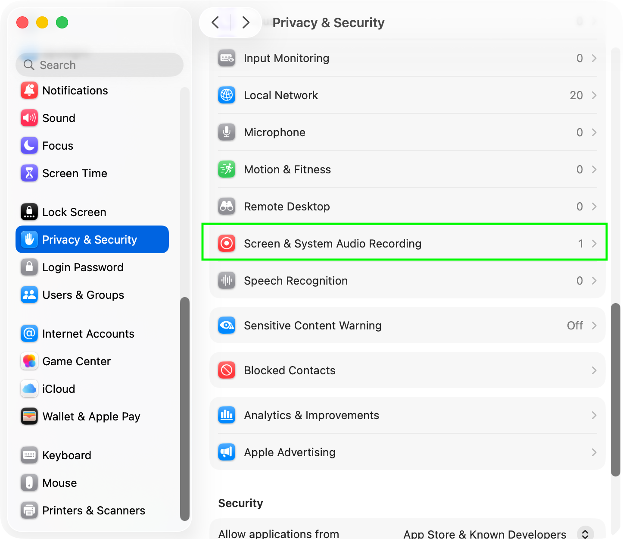
Task: Click the Screen & System Audio Recording icon
Action: coord(227,244)
